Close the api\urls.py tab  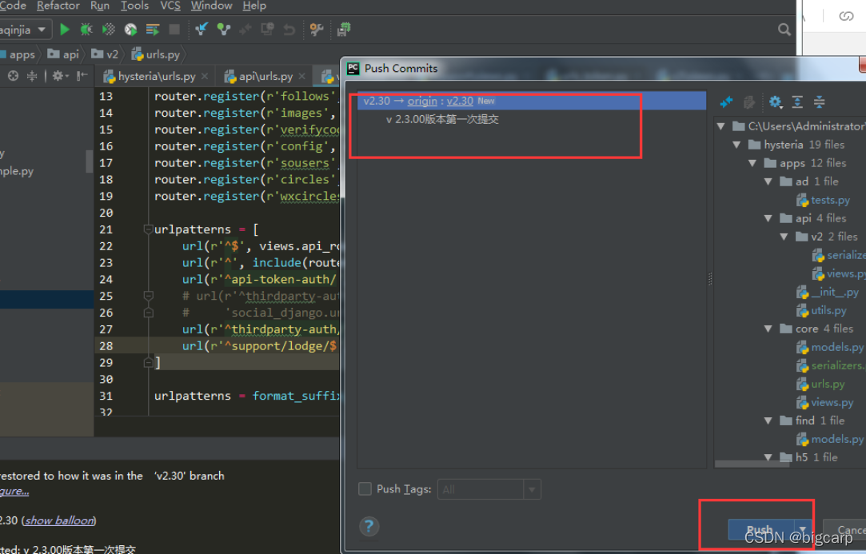pos(301,76)
